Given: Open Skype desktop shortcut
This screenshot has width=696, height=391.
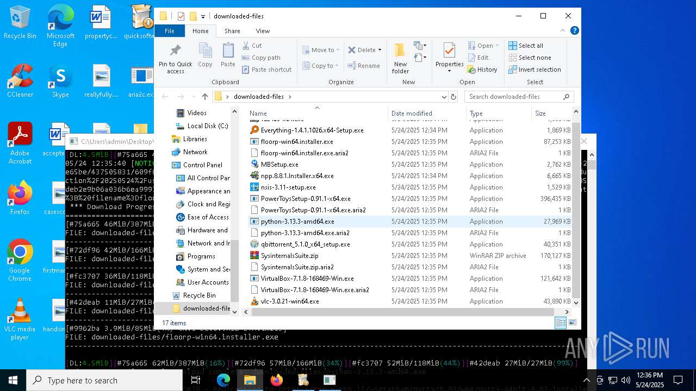Looking at the screenshot, I should [x=60, y=81].
